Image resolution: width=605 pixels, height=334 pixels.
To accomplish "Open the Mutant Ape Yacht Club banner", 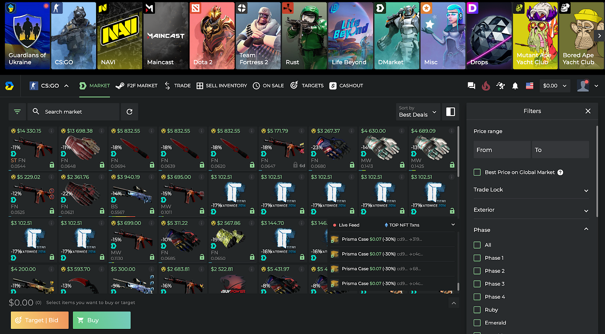I will point(535,35).
